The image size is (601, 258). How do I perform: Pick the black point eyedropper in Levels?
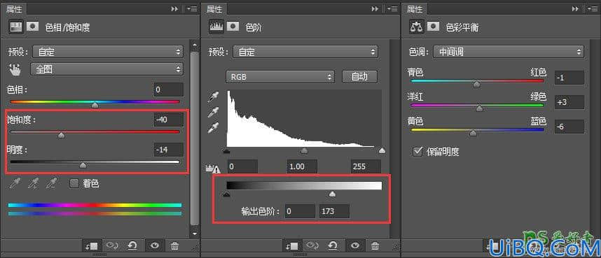[x=213, y=98]
